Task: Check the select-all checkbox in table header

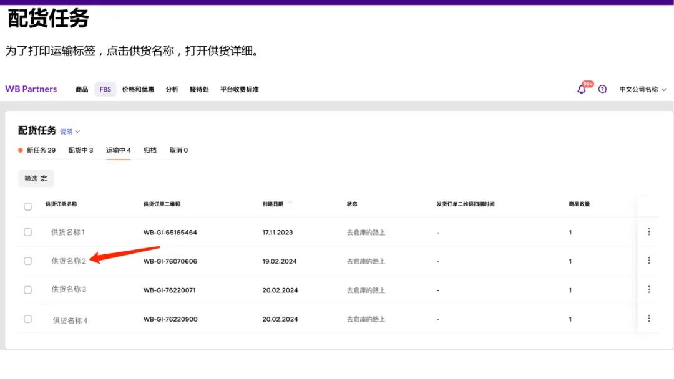Action: [x=27, y=206]
